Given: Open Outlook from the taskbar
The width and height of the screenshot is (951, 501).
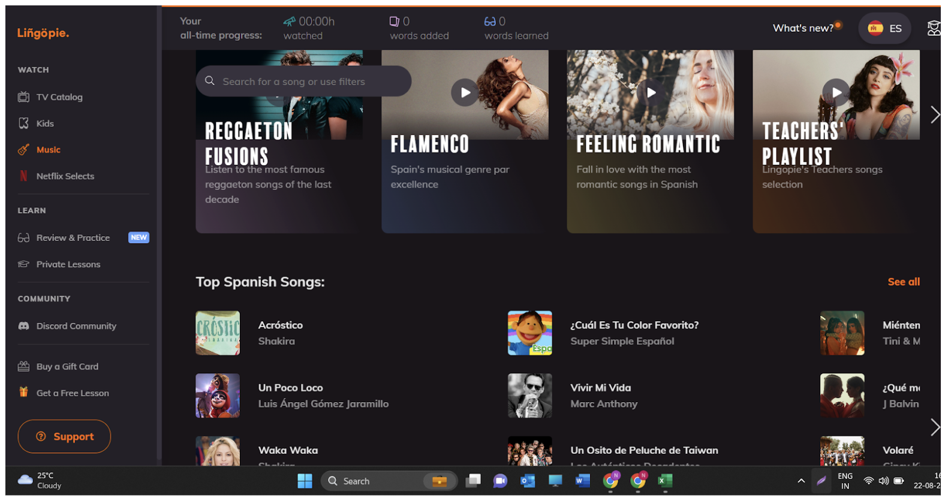Looking at the screenshot, I should 528,481.
